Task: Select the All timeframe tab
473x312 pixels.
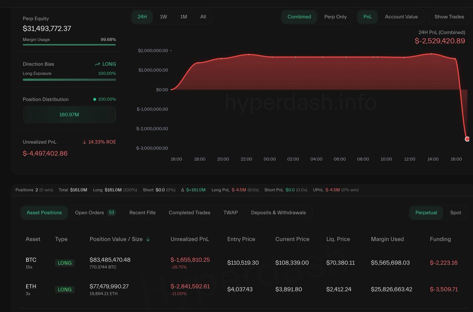Action: pyautogui.click(x=203, y=17)
